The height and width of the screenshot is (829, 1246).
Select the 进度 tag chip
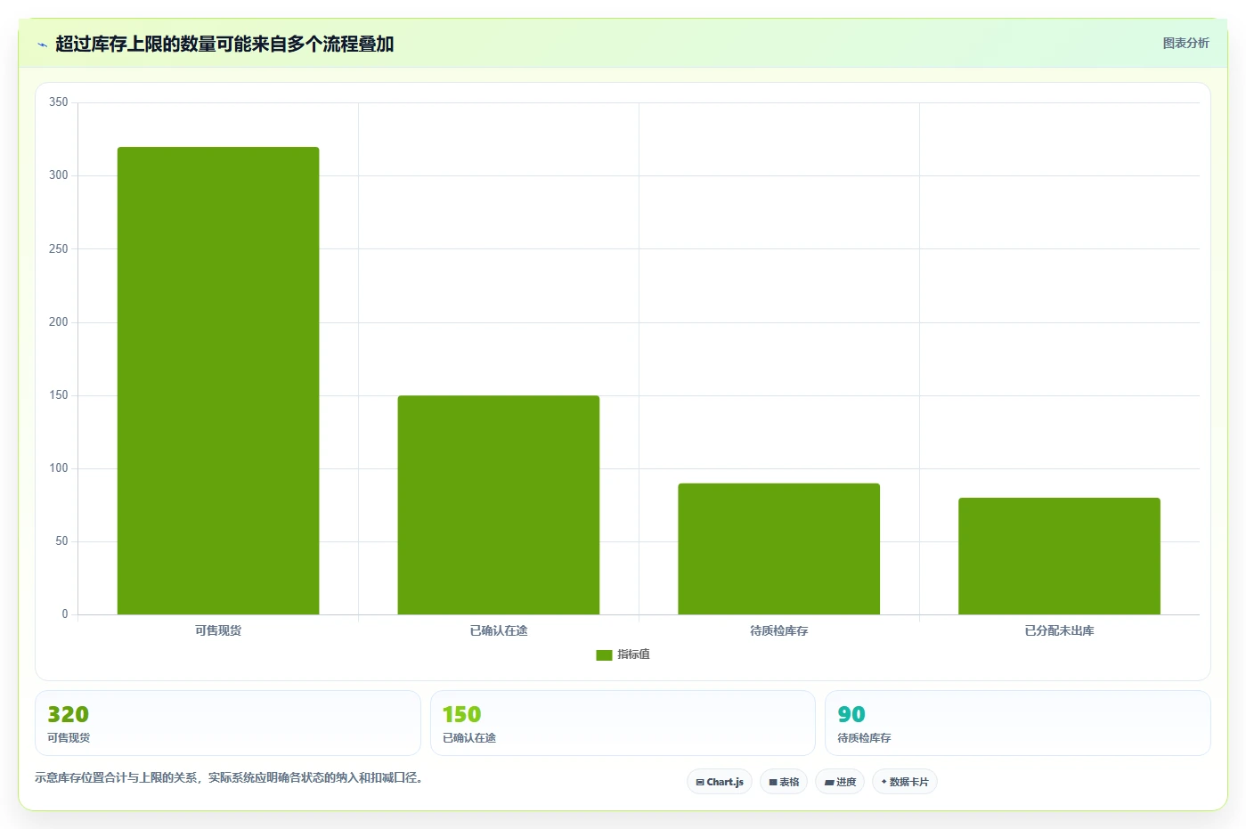coord(840,782)
